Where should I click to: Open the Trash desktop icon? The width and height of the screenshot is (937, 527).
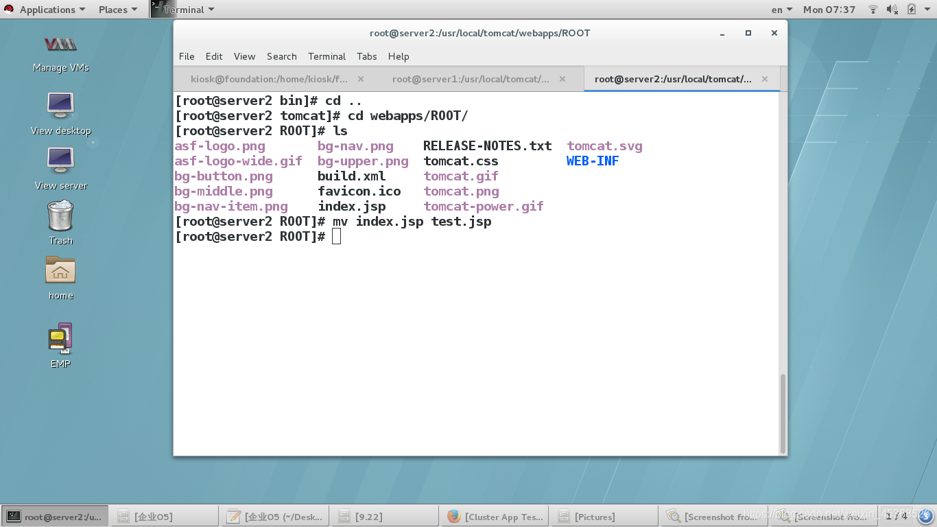point(60,222)
